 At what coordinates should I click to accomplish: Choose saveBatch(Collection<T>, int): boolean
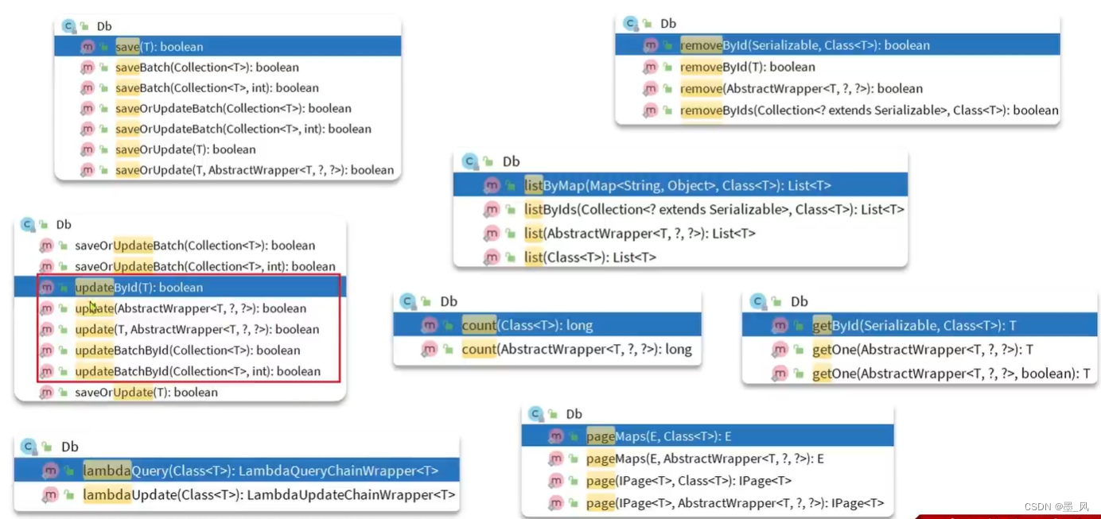click(x=217, y=88)
